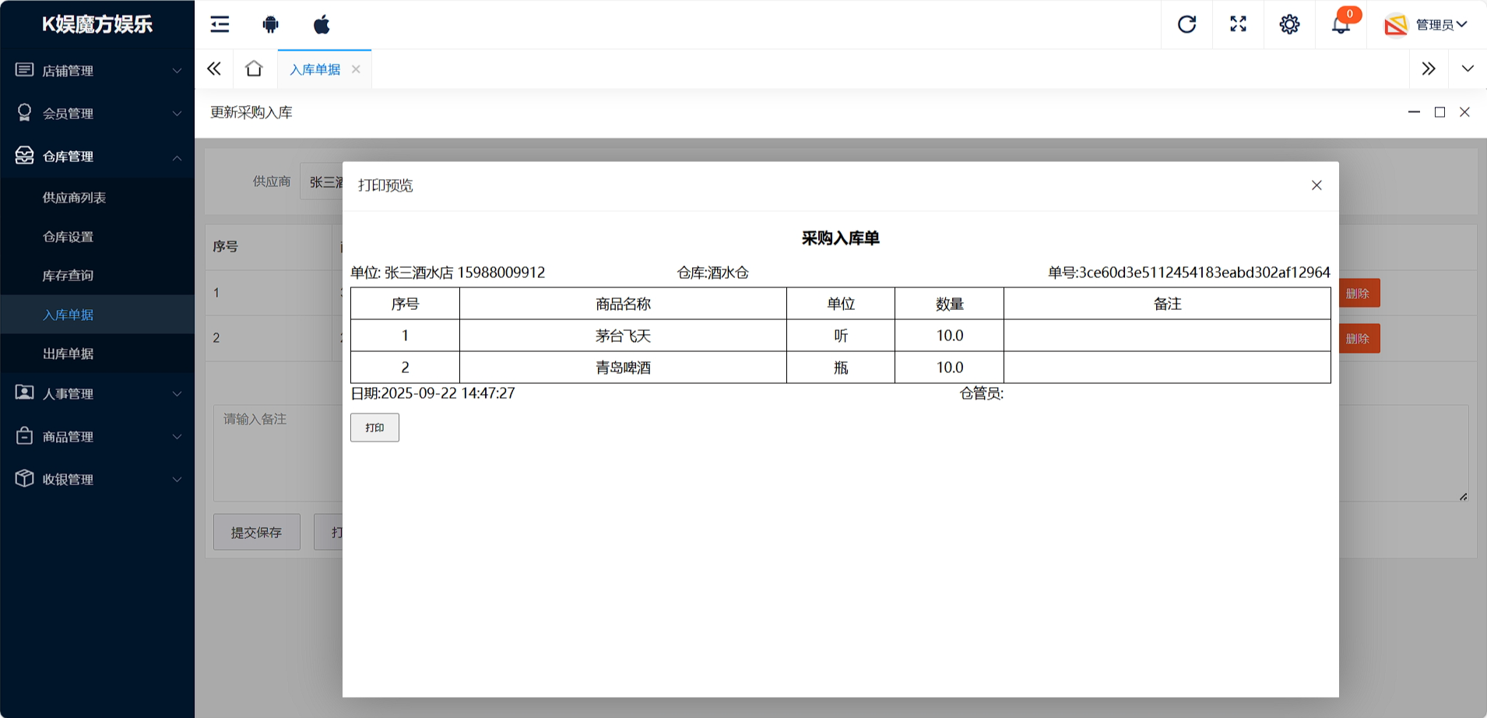Close the 入库单据 tab
This screenshot has height=718, width=1487.
click(356, 69)
